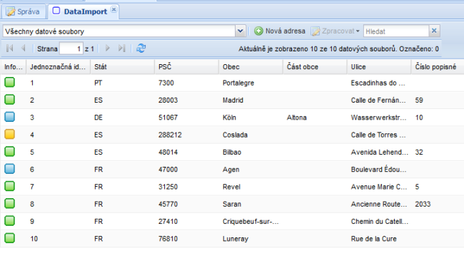Open the Zpracovat dropdown menu

pyautogui.click(x=336, y=31)
